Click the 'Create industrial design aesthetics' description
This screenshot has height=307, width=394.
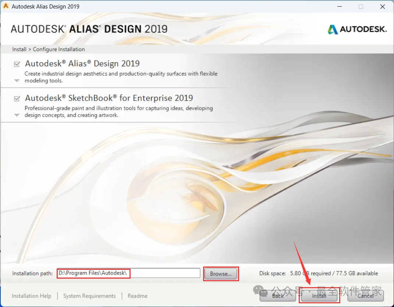tap(121, 77)
